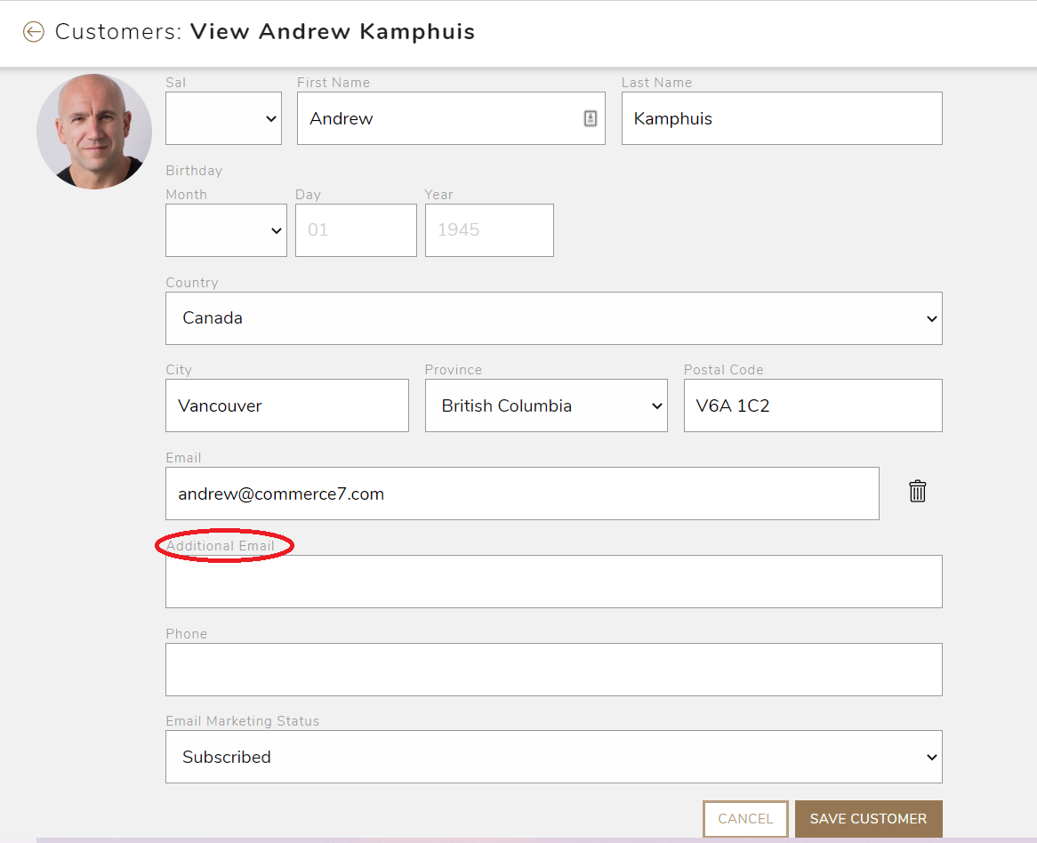1037x843 pixels.
Task: Click the City field containing Vancouver
Action: [x=286, y=405]
